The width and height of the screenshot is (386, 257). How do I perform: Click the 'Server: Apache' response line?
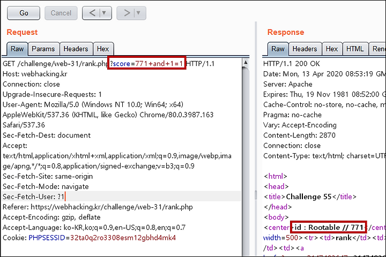pos(288,85)
